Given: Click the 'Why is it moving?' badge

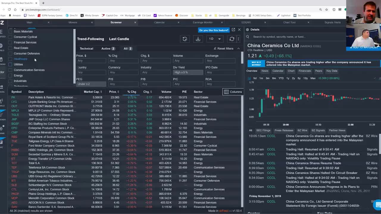Looking at the screenshot, I should pos(256,64).
